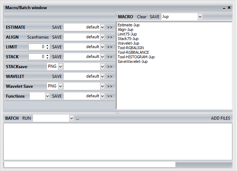237x171 pixels.
Task: Click the >> arrow in the STACKsave row
Action: 110,67
